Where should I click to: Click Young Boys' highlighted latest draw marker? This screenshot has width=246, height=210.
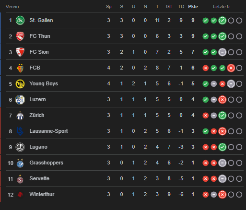pos(231,84)
